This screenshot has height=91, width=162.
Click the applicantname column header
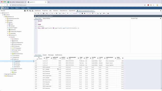[111, 58]
